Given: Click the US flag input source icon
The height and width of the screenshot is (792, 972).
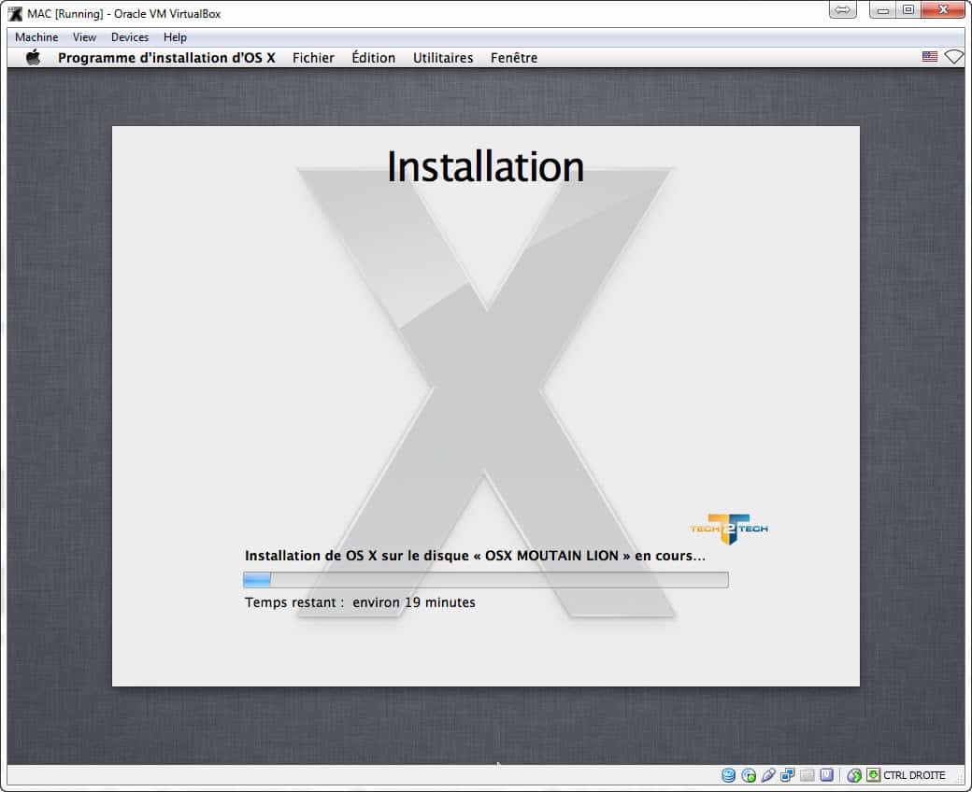Looking at the screenshot, I should 930,57.
